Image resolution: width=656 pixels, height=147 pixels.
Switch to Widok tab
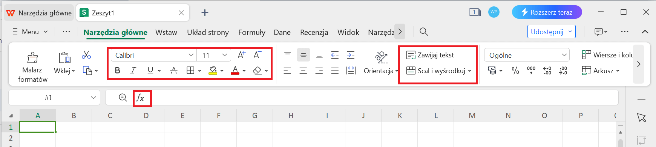pos(348,32)
